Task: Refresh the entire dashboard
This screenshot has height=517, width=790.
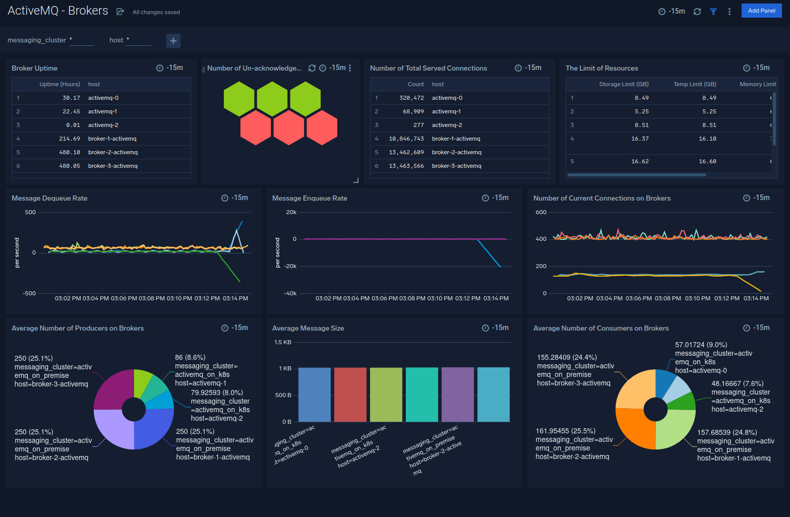Action: coord(697,11)
